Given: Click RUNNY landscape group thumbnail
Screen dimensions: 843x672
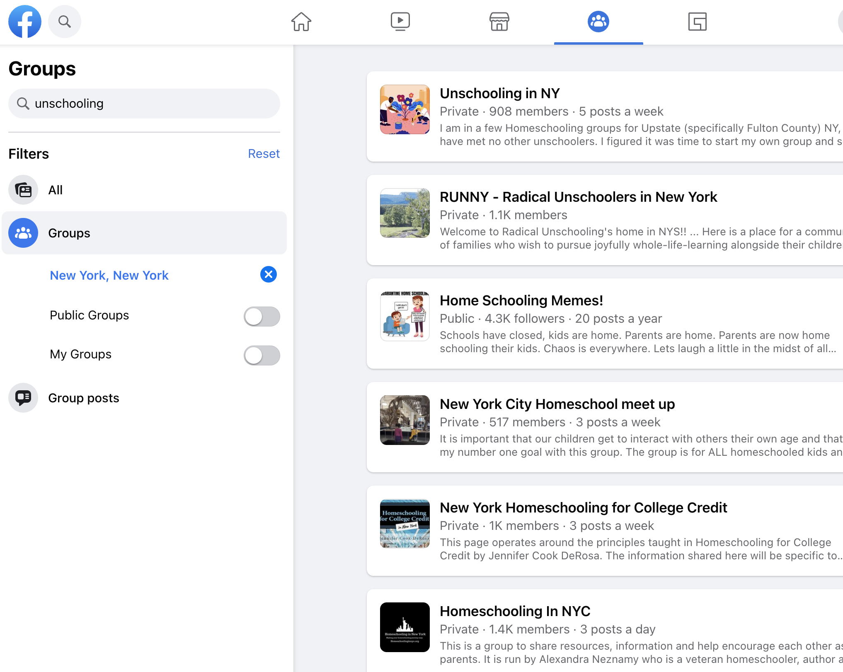Looking at the screenshot, I should 405,213.
